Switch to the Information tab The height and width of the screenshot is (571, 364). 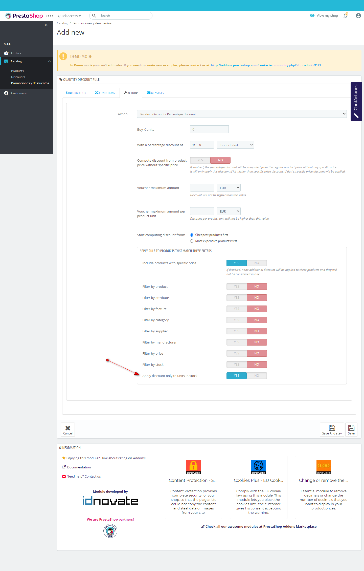point(76,93)
